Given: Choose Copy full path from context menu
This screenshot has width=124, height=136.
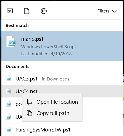Looking at the screenshot, I should click(x=52, y=113).
